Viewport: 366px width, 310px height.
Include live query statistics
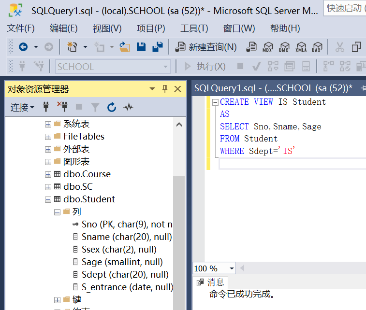(x=345, y=66)
